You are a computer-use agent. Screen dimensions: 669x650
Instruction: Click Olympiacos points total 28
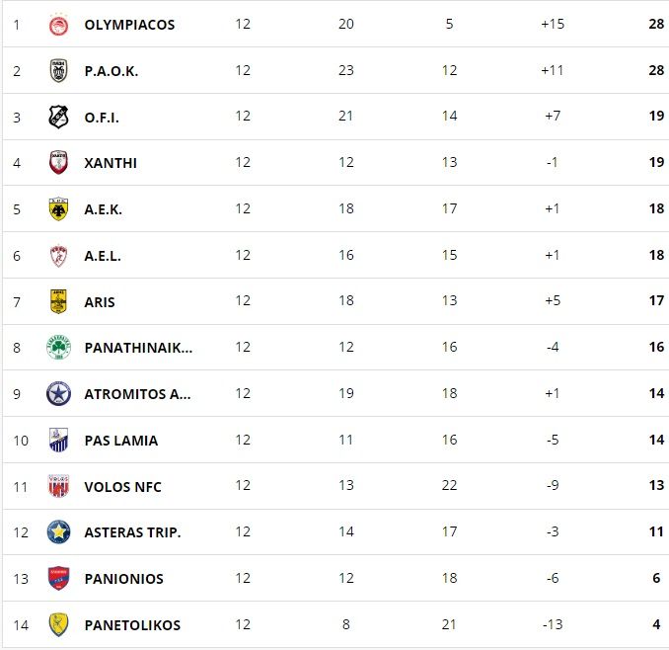tap(656, 24)
